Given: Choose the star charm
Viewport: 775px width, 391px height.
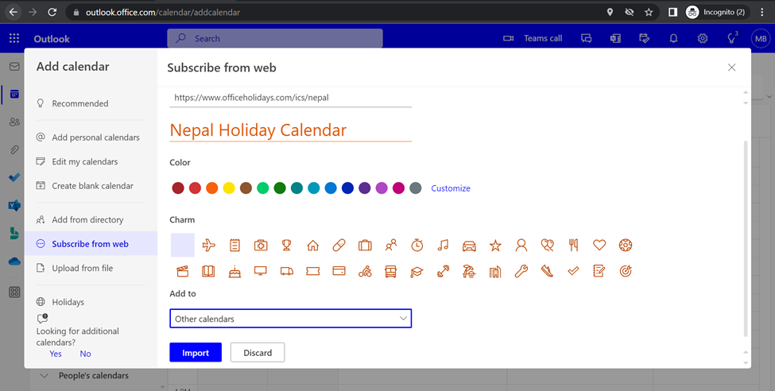Looking at the screenshot, I should click(x=495, y=246).
